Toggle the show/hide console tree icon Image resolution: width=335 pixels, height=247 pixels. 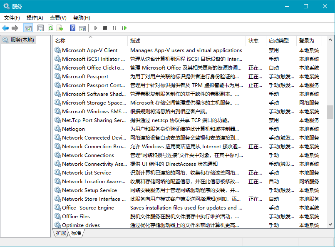tap(28, 28)
